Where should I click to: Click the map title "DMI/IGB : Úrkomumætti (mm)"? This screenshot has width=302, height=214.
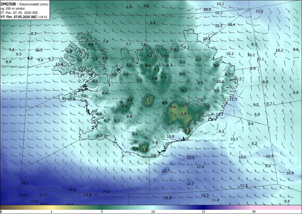(24, 4)
